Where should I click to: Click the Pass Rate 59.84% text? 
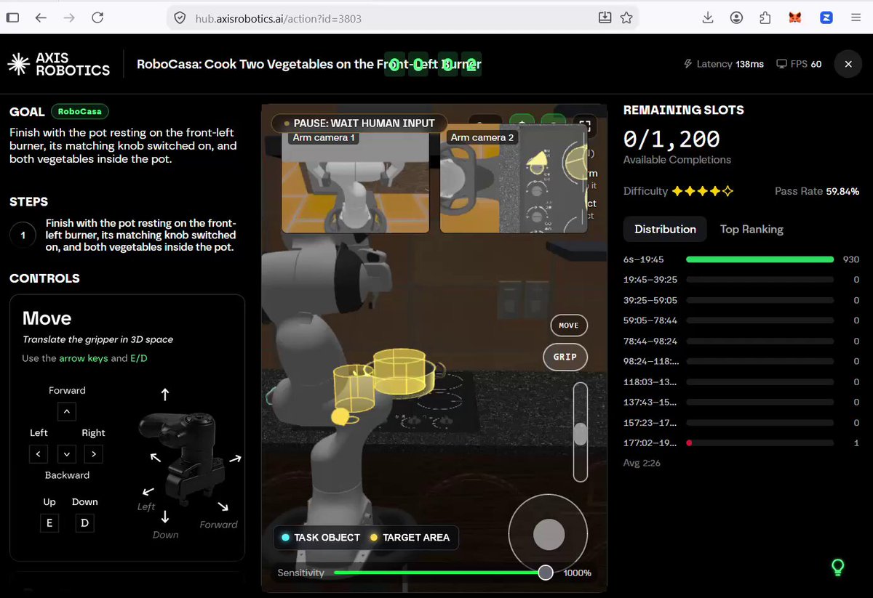tap(817, 191)
